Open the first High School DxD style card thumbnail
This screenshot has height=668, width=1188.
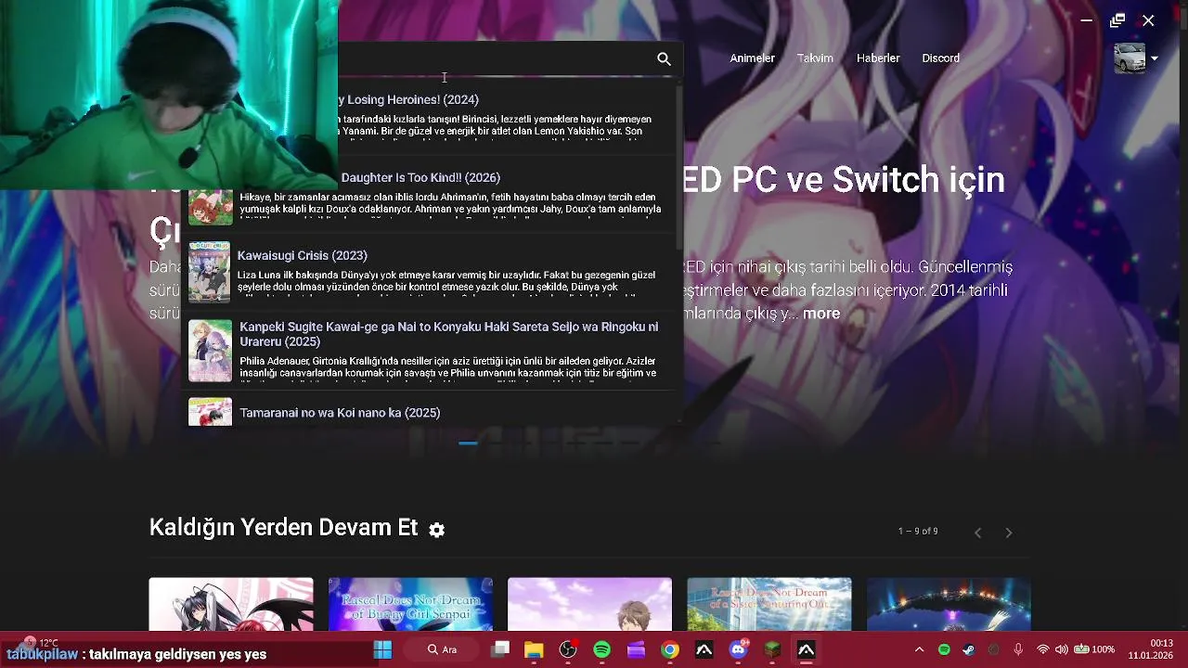pyautogui.click(x=231, y=604)
